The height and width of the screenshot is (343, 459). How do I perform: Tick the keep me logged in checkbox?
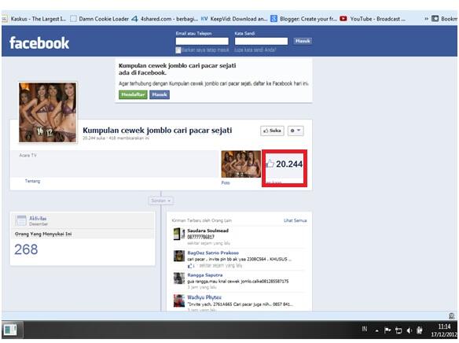[x=178, y=50]
